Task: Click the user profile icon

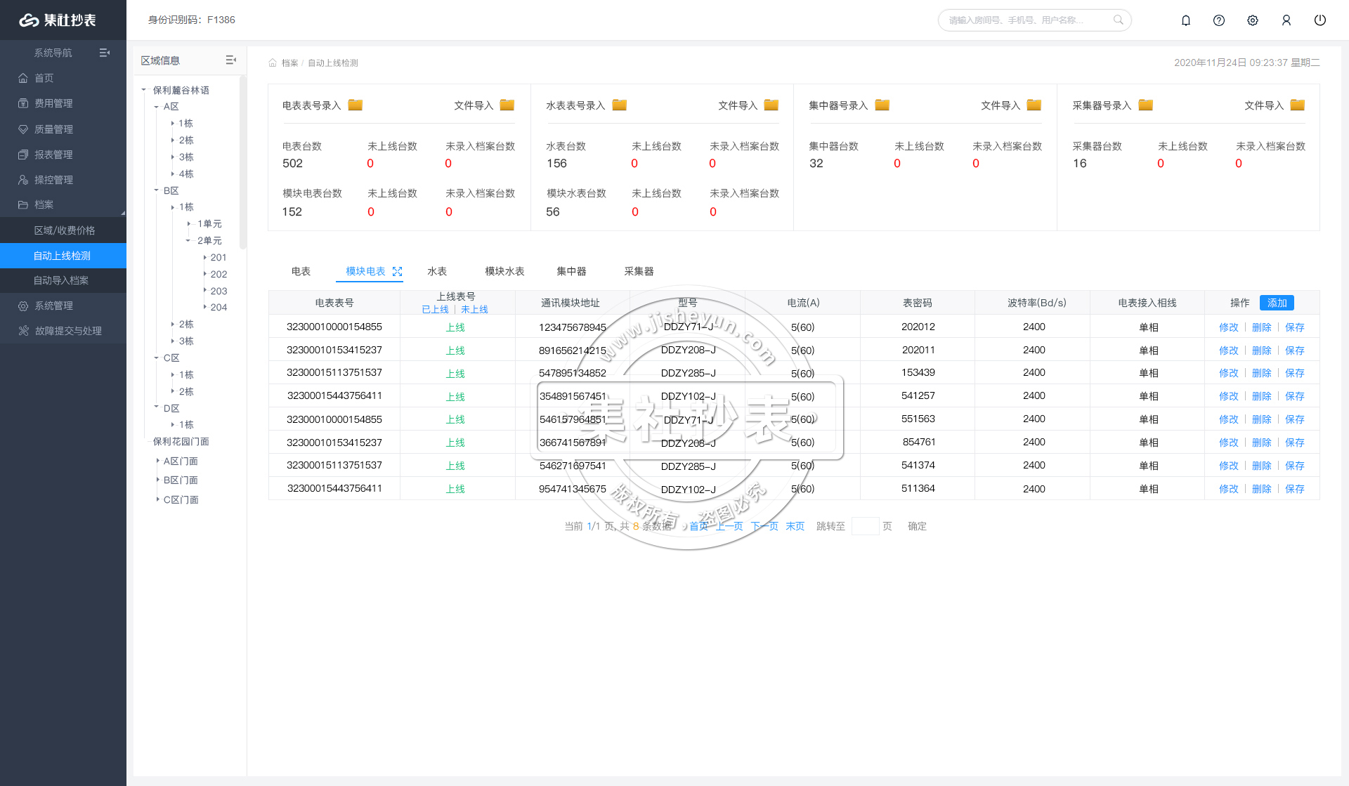Action: click(1286, 20)
